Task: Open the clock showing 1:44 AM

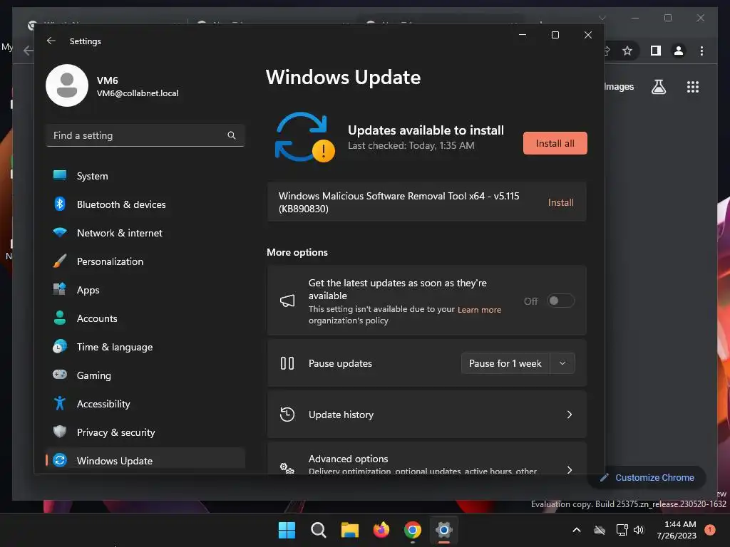Action: pyautogui.click(x=677, y=530)
